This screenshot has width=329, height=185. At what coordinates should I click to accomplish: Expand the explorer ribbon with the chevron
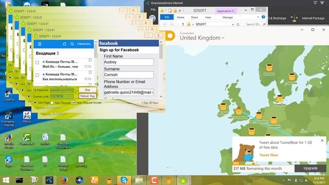tap(258, 17)
